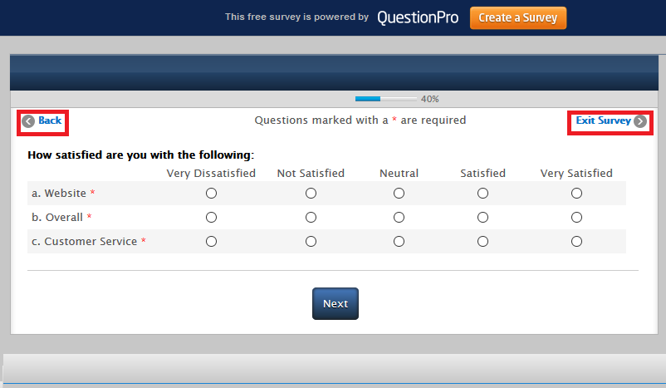Click the QuestionPro logo
The image size is (666, 388).
[x=417, y=17]
